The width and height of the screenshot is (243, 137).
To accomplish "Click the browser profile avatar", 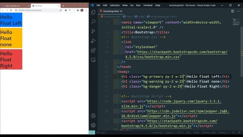I will (x=82, y=10).
